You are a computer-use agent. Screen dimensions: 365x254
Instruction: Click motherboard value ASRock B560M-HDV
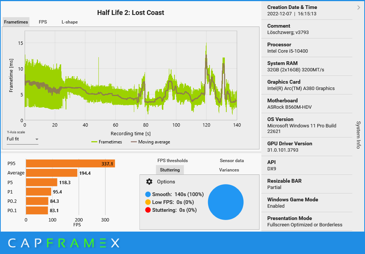pos(289,107)
